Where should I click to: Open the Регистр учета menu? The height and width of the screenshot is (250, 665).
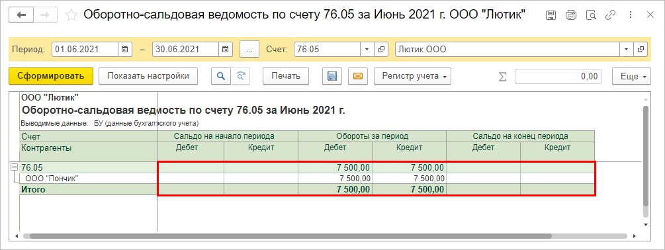tap(412, 76)
